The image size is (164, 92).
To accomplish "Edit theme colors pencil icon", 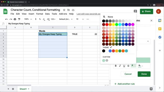I will point(111,47).
